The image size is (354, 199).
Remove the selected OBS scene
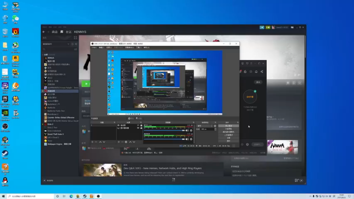96,142
